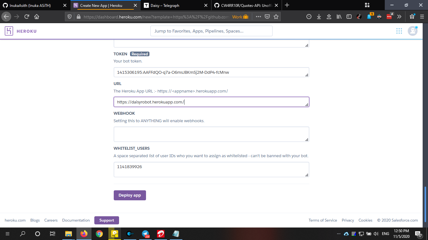This screenshot has height=240, width=428.
Task: Open Terms of Service link
Action: coord(323,220)
